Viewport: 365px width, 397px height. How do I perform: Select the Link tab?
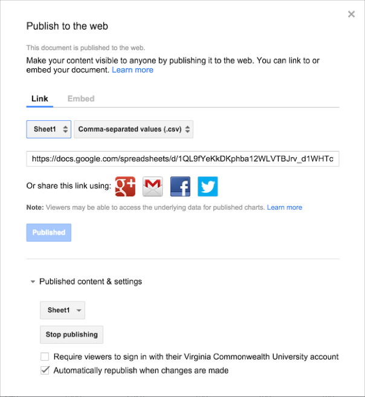click(x=40, y=98)
